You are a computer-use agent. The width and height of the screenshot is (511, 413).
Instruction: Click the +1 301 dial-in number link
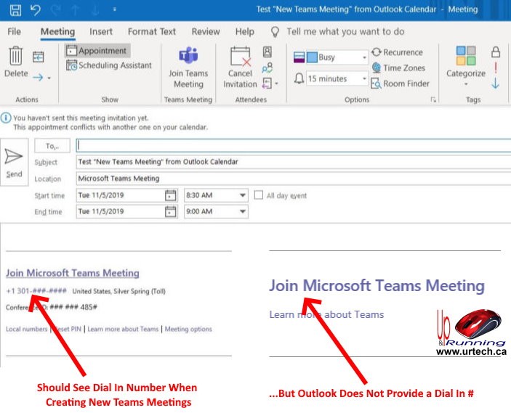tap(36, 290)
